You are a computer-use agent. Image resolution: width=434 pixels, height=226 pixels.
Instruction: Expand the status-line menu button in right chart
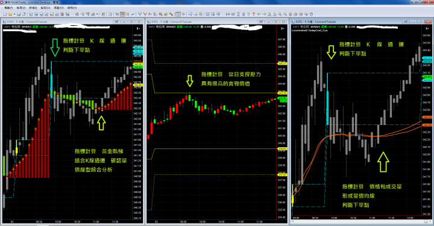point(427,28)
